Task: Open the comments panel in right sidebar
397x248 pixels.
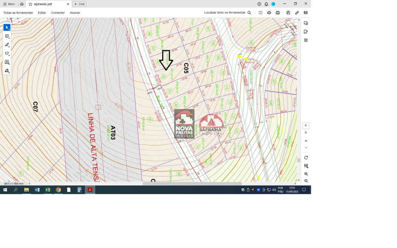Action: point(306,23)
